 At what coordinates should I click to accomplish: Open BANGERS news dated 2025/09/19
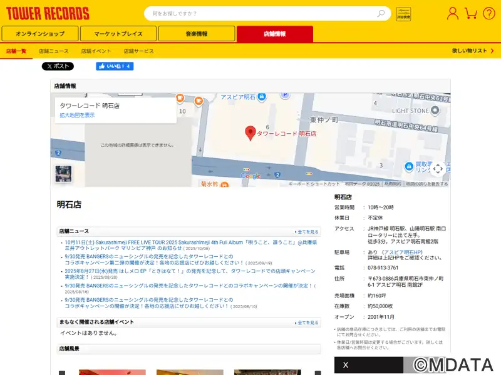click(155, 259)
